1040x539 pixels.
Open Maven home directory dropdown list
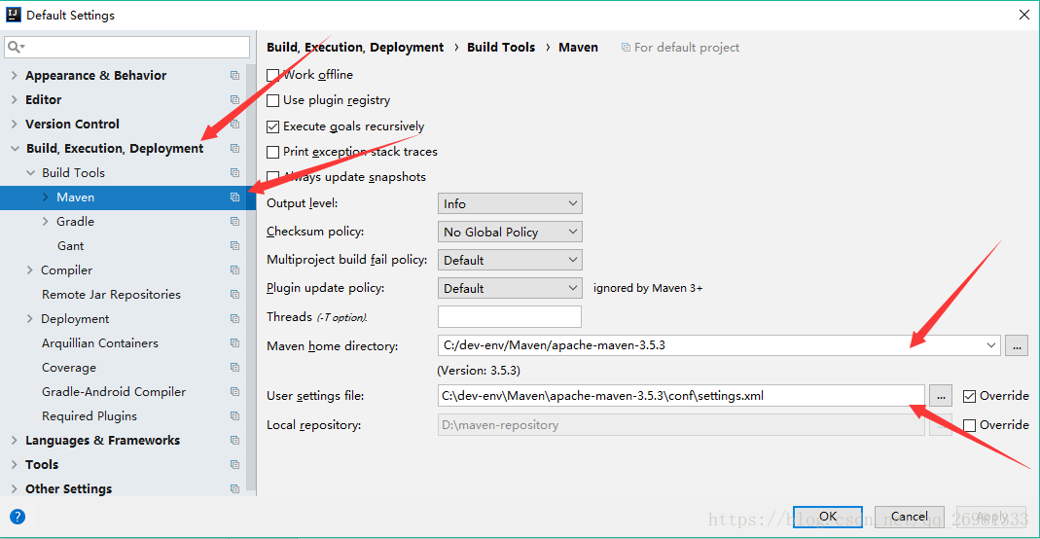click(991, 345)
